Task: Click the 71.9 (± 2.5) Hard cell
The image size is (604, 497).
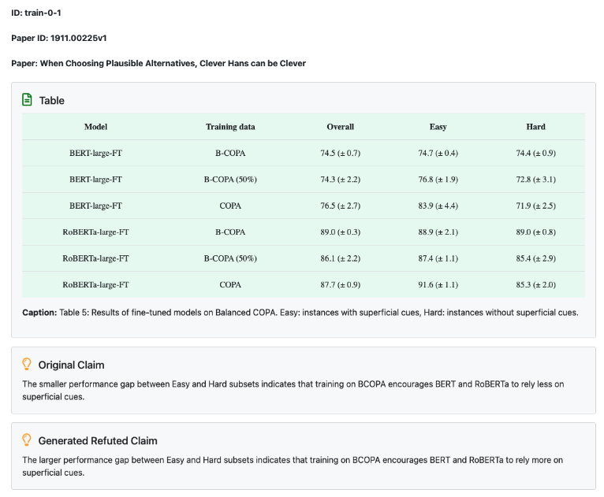Action: [535, 206]
